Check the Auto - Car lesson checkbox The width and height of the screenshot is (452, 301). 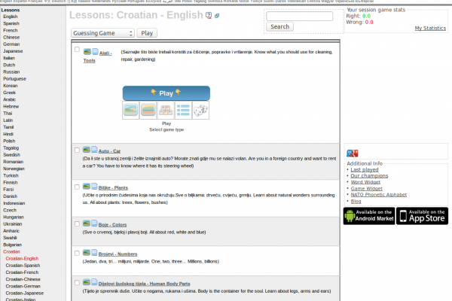tap(77, 150)
